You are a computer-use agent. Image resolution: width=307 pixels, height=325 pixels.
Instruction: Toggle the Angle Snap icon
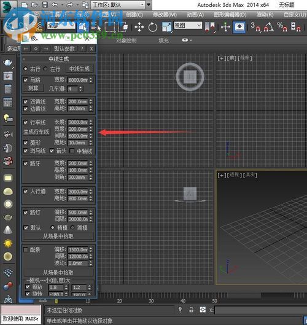pyautogui.click(x=269, y=27)
